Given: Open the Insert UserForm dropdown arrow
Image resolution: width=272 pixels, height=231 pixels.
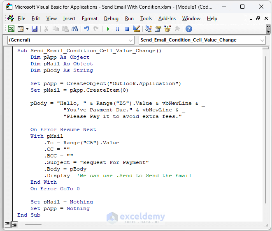Looking at the screenshot, I should pyautogui.click(x=27, y=29).
